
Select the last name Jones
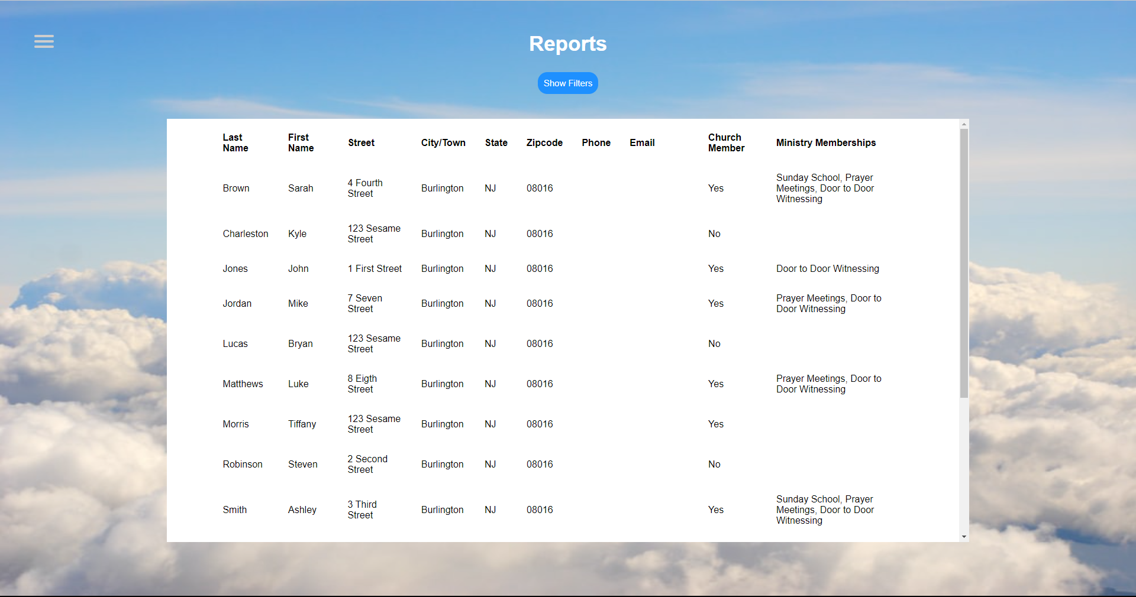point(235,268)
